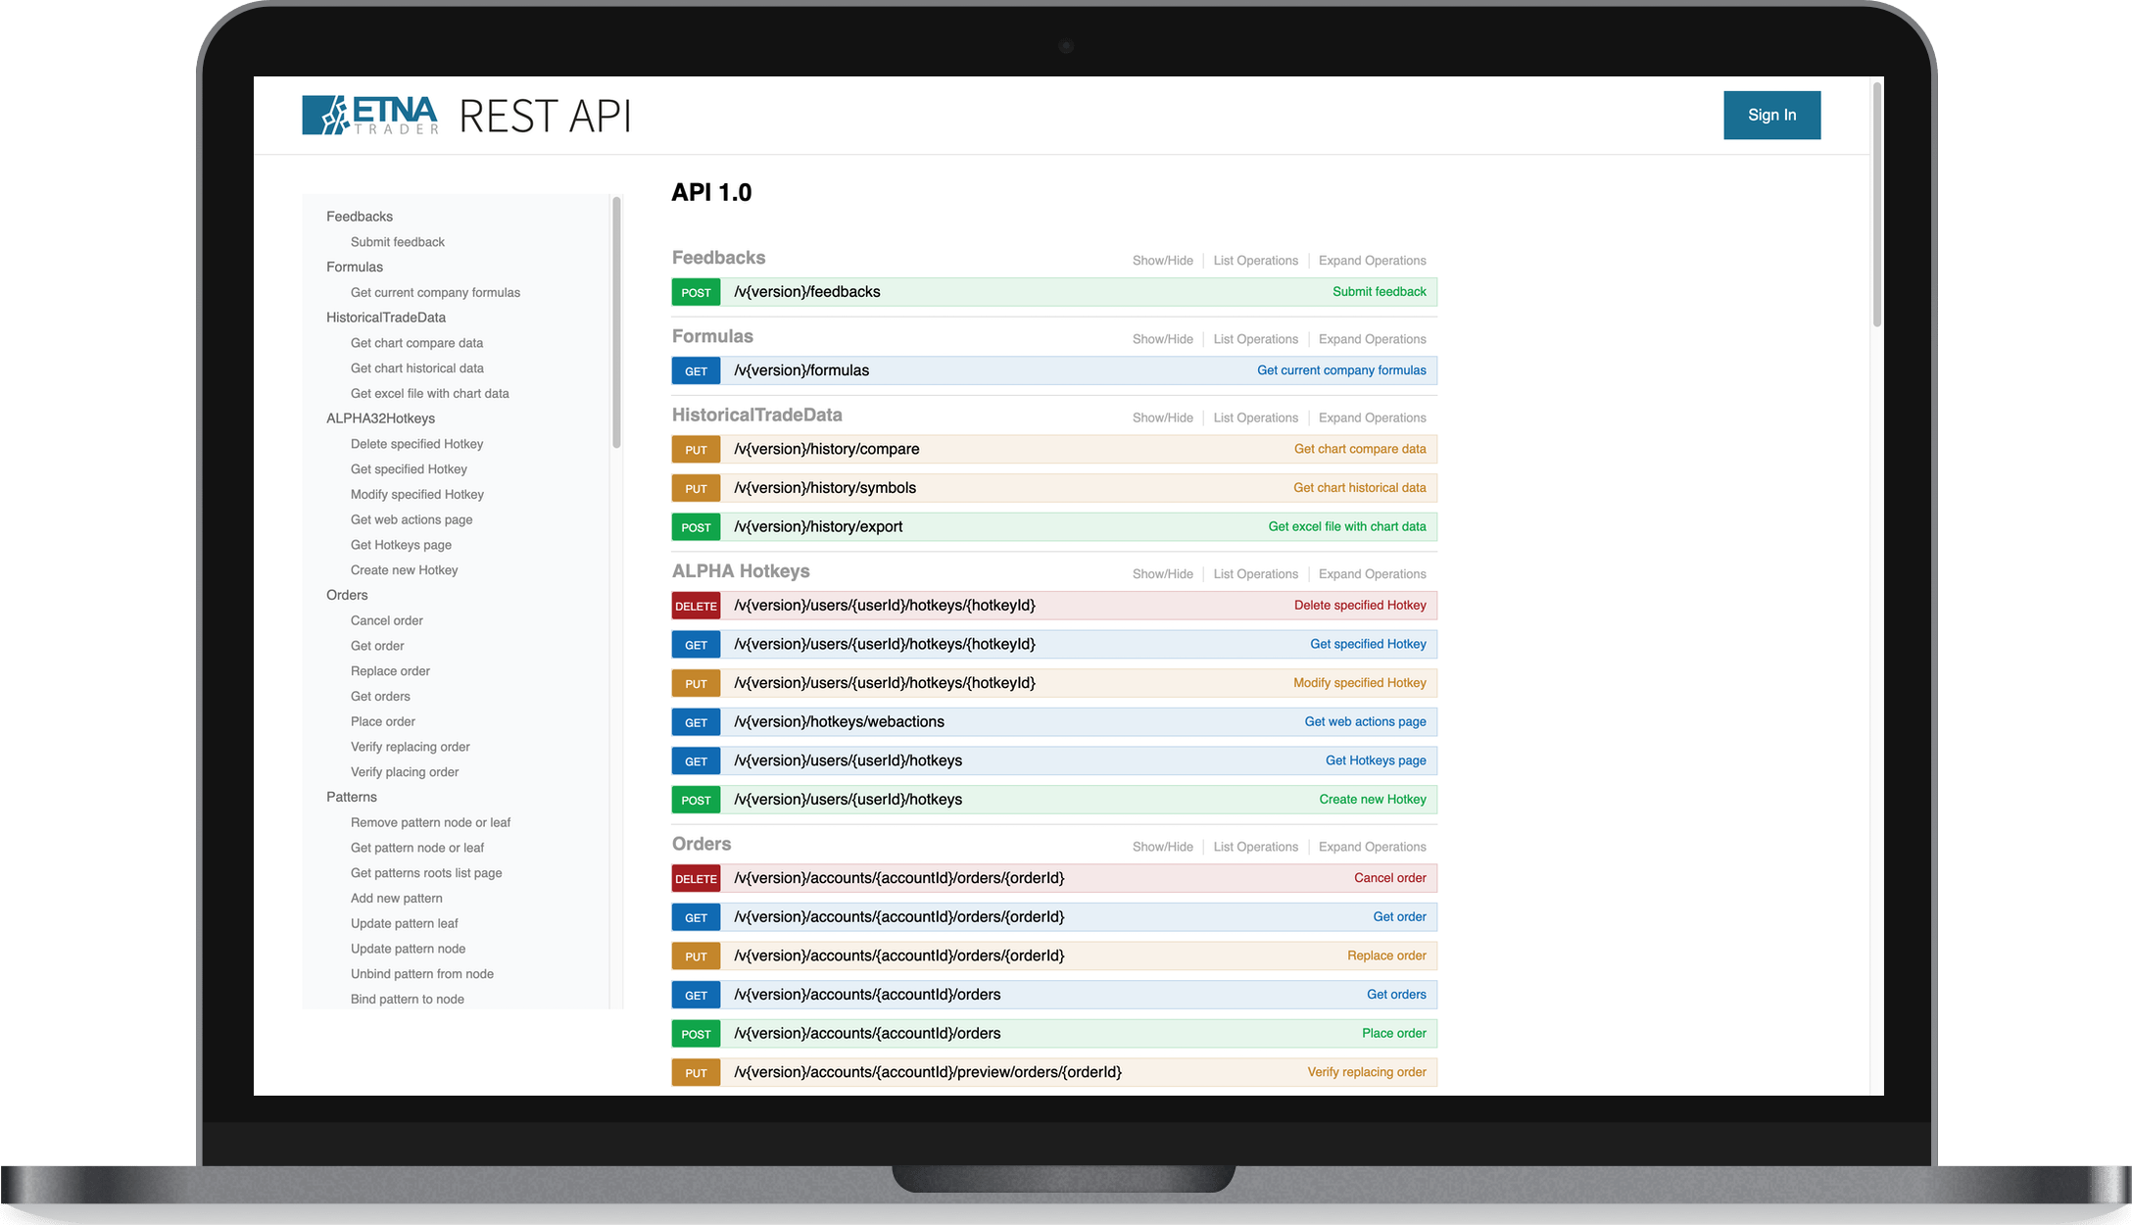Expand Feedbacks List Operations
The height and width of the screenshot is (1225, 2132).
pyautogui.click(x=1253, y=260)
